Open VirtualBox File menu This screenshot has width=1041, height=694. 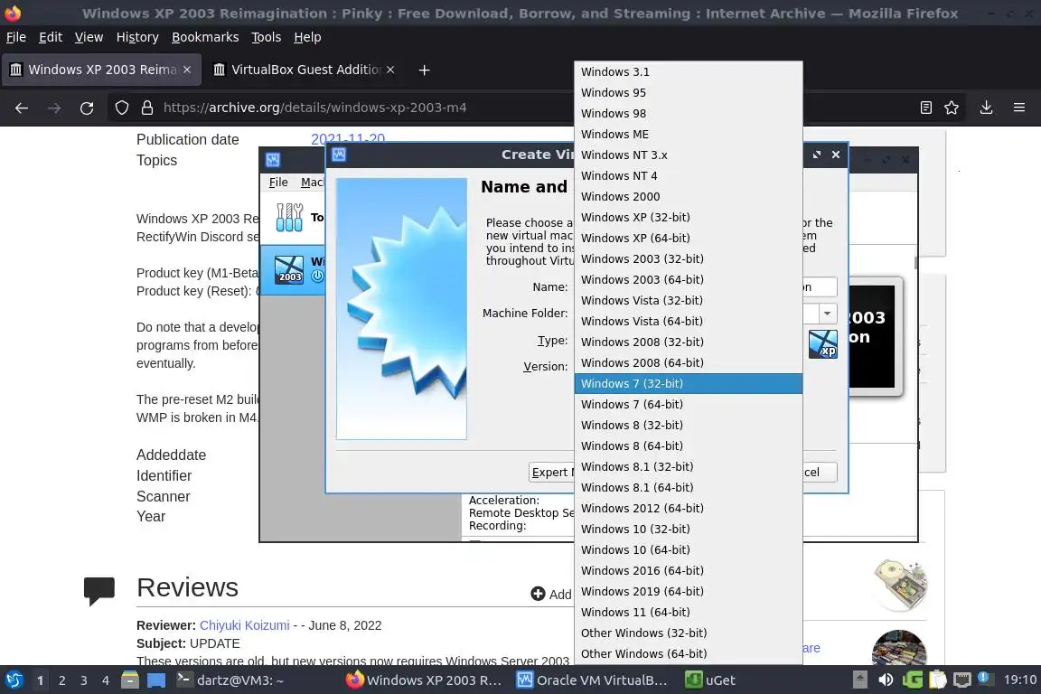pos(278,182)
